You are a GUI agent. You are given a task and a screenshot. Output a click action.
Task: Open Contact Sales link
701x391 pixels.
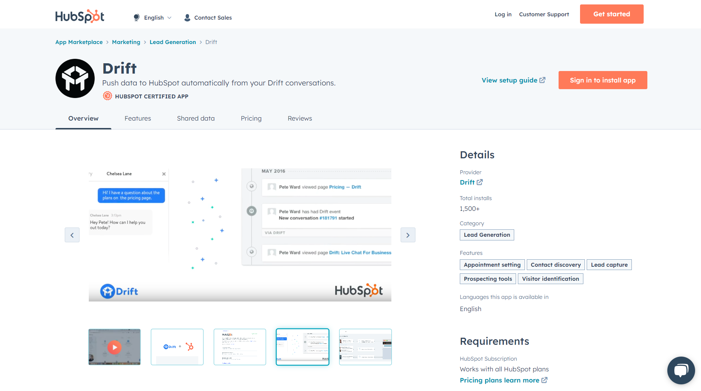213,17
